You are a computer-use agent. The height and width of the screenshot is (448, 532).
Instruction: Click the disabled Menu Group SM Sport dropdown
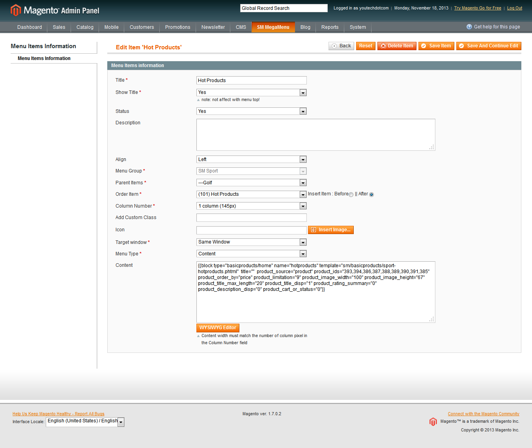pyautogui.click(x=252, y=171)
